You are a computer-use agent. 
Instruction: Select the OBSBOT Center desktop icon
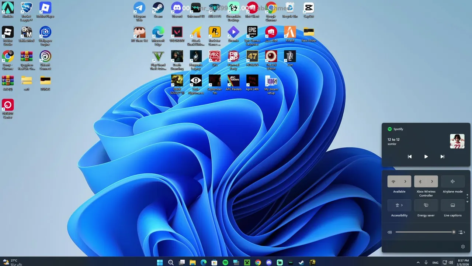coord(8,109)
